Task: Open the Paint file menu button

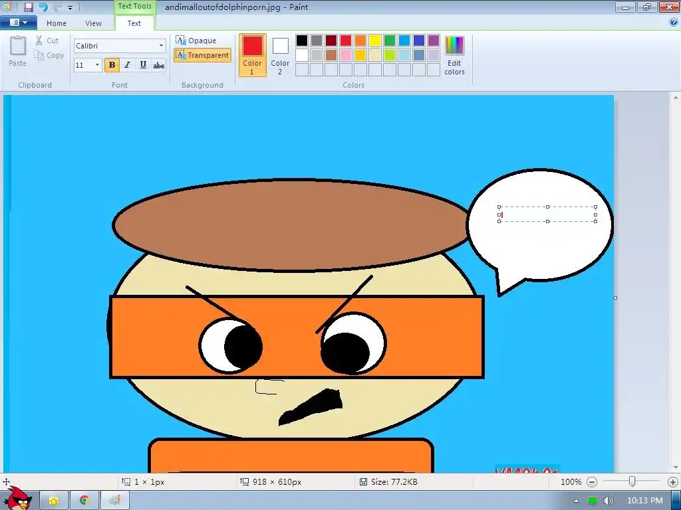Action: click(x=18, y=23)
